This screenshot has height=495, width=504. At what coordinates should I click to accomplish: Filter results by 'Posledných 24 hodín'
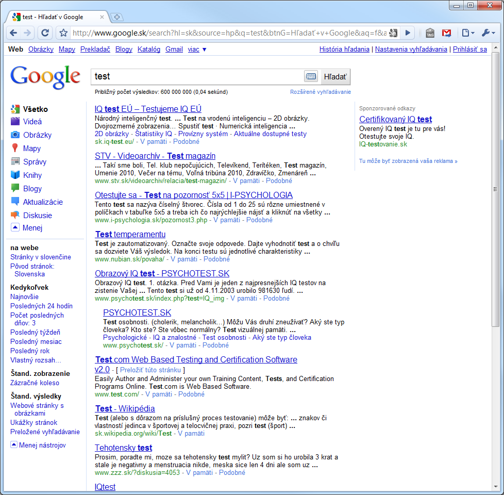click(x=41, y=306)
